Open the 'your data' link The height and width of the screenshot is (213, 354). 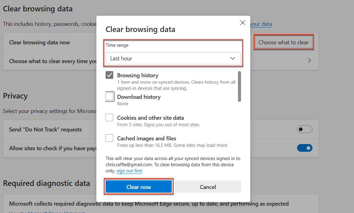(261, 24)
